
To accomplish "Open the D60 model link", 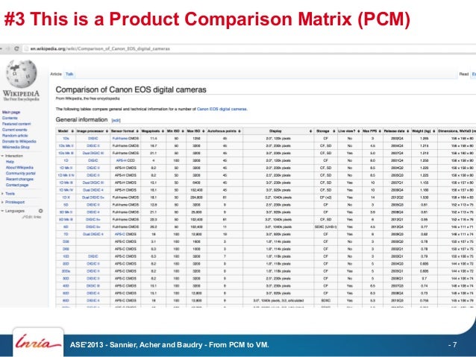I will [x=66, y=249].
